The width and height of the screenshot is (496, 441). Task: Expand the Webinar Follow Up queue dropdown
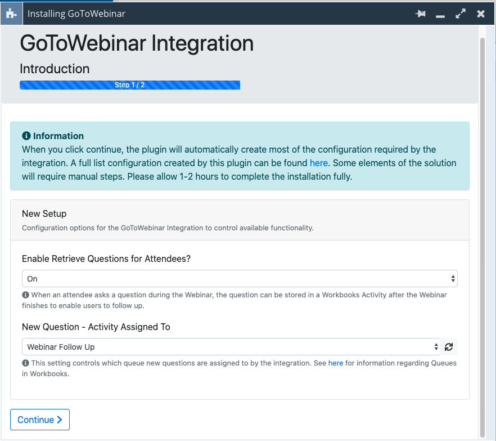231,347
